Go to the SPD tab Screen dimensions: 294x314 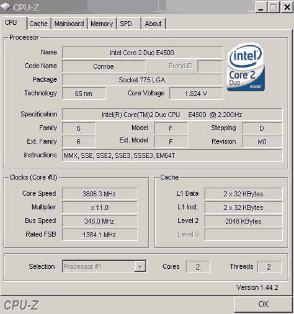coord(129,24)
